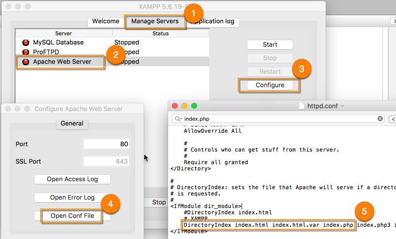This screenshot has height=239, width=396.
Task: Click the httpd.conf document icon
Action: [301, 106]
